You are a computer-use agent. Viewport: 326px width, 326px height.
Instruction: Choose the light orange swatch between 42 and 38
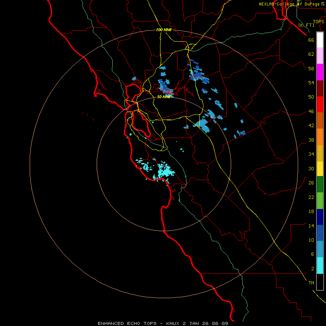(320, 137)
